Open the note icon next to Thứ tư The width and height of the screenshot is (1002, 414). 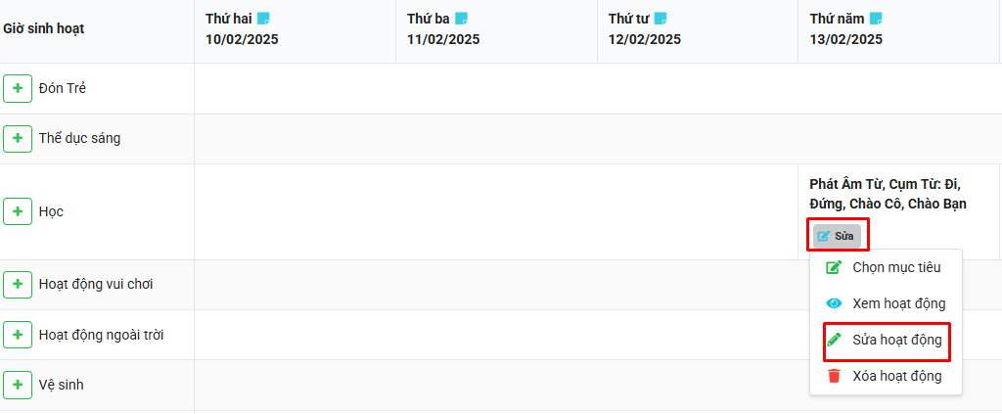pyautogui.click(x=660, y=19)
